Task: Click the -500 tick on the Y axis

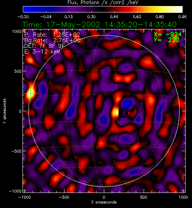Action: point(16,151)
